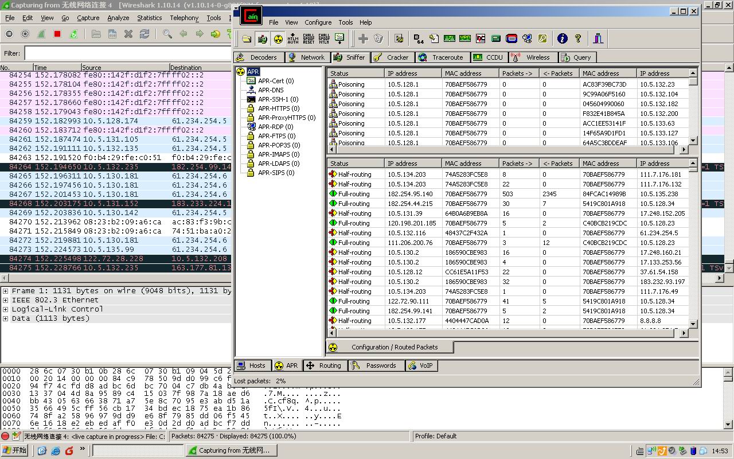Viewport: 734px width, 459px height.
Task: Open Cain's About info icon
Action: pyautogui.click(x=563, y=39)
